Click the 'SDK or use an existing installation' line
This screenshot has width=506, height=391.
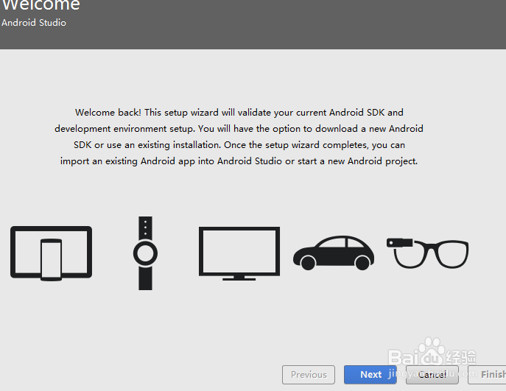click(x=239, y=145)
